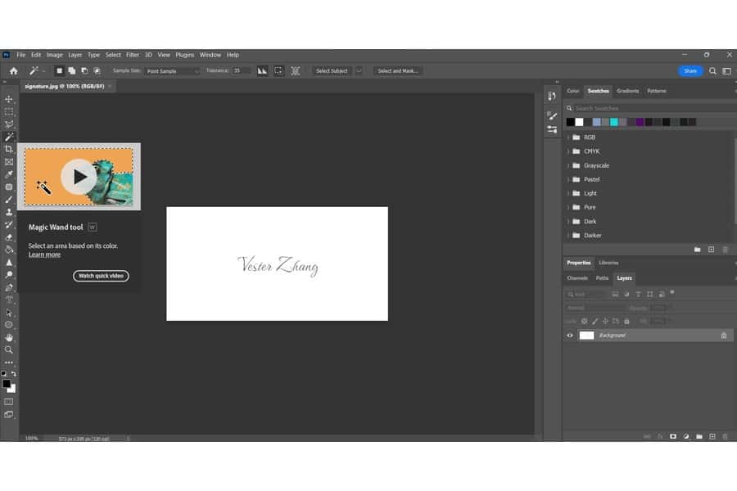Open the Window menu
This screenshot has width=737, height=491.
pos(210,55)
